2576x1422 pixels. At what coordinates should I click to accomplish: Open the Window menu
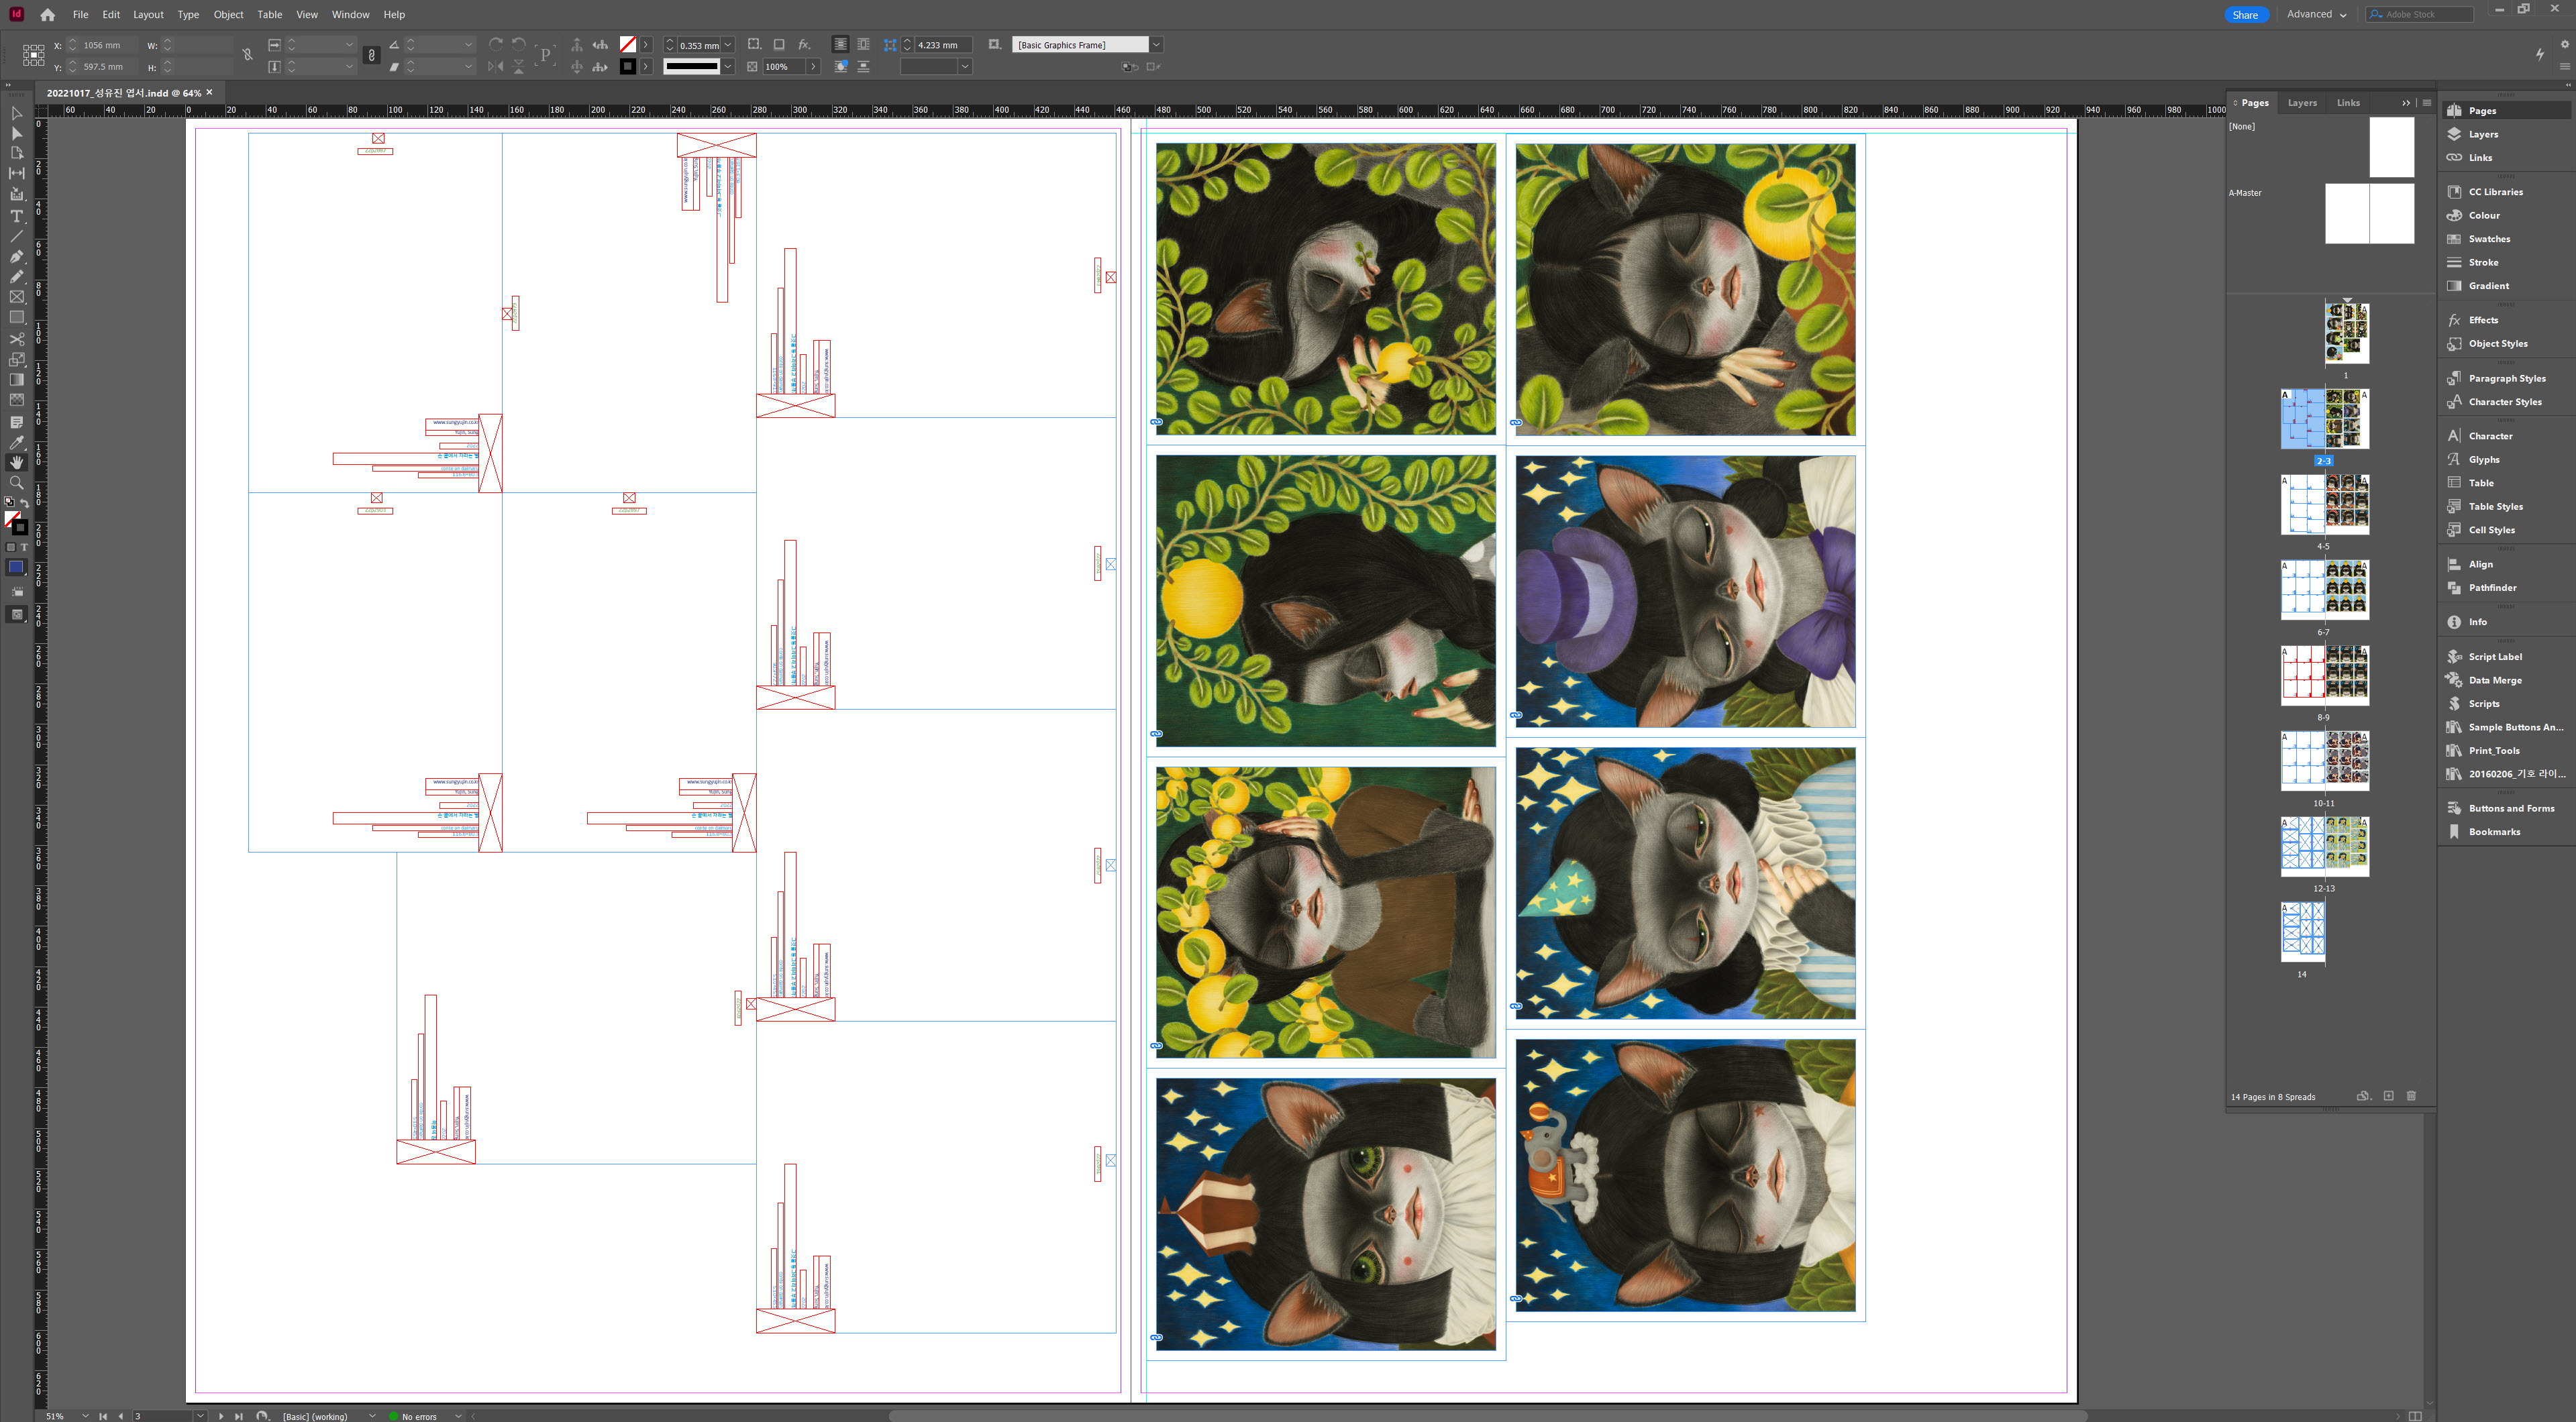coord(350,14)
